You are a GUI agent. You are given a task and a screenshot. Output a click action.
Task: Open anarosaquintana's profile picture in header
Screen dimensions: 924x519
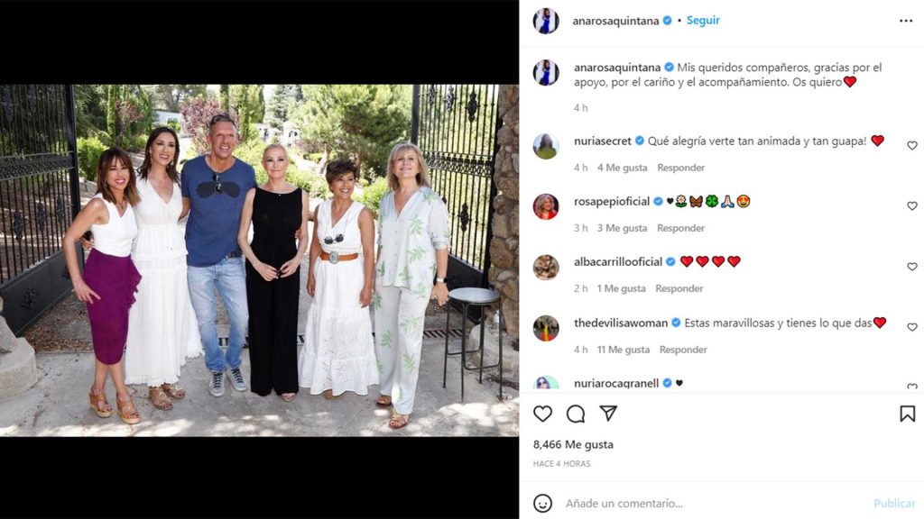[546, 21]
